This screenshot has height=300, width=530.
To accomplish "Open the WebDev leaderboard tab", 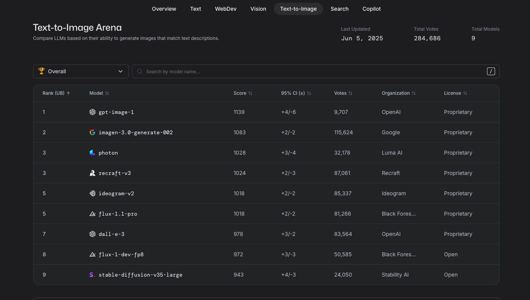I will [226, 9].
